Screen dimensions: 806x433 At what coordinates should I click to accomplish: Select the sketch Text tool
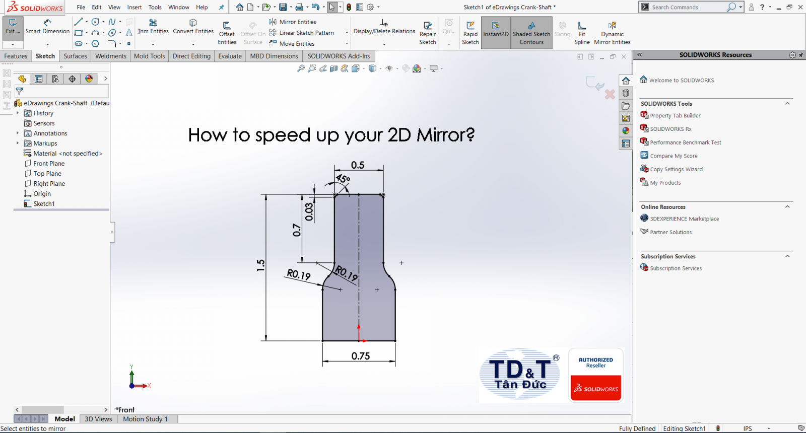(129, 33)
